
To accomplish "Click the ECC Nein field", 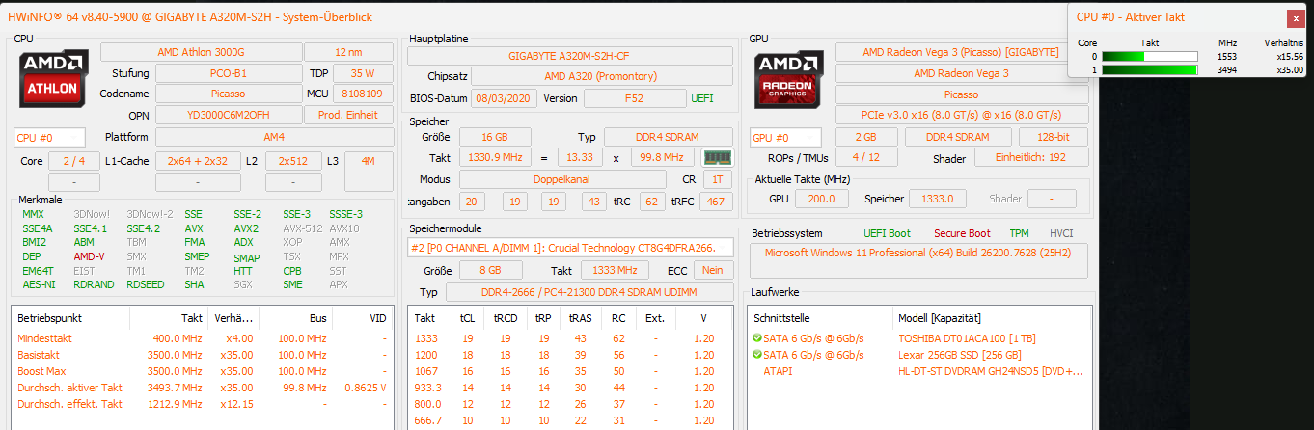I will tap(713, 270).
